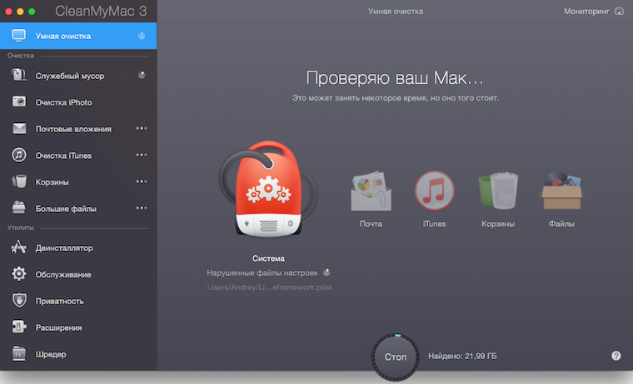Click the Умная очистка window title text

(396, 12)
